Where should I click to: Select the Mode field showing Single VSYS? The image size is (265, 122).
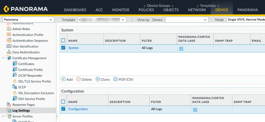(x=245, y=20)
